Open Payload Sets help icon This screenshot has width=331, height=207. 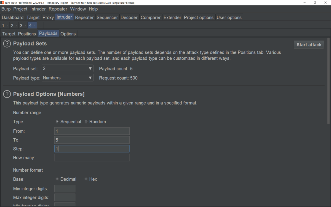click(x=7, y=44)
